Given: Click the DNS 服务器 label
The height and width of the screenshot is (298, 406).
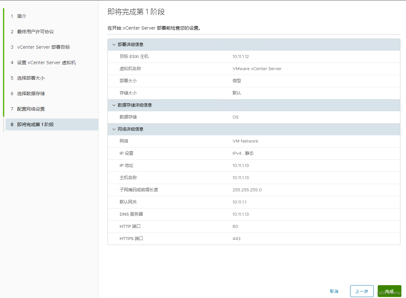Looking at the screenshot, I should point(131,214).
